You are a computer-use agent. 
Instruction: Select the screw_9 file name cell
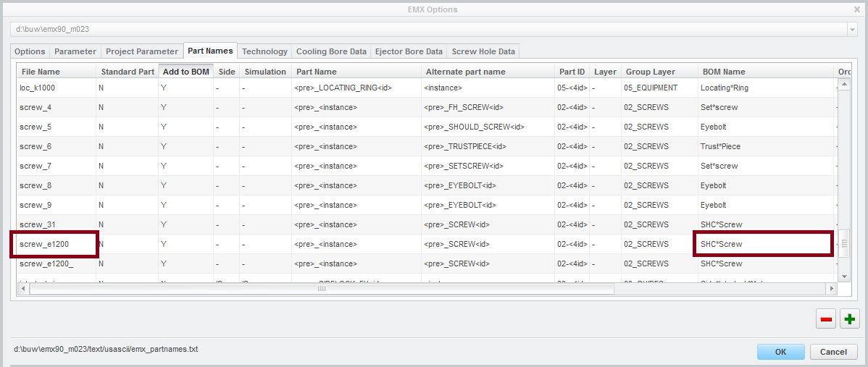[x=57, y=205]
